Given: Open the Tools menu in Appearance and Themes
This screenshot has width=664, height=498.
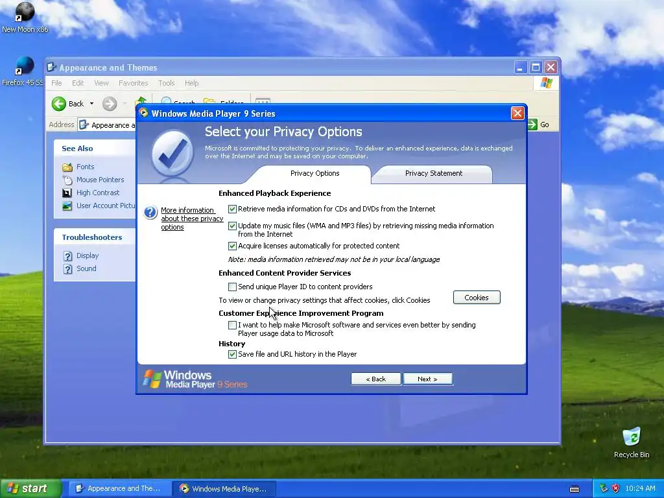Looking at the screenshot, I should coord(167,83).
